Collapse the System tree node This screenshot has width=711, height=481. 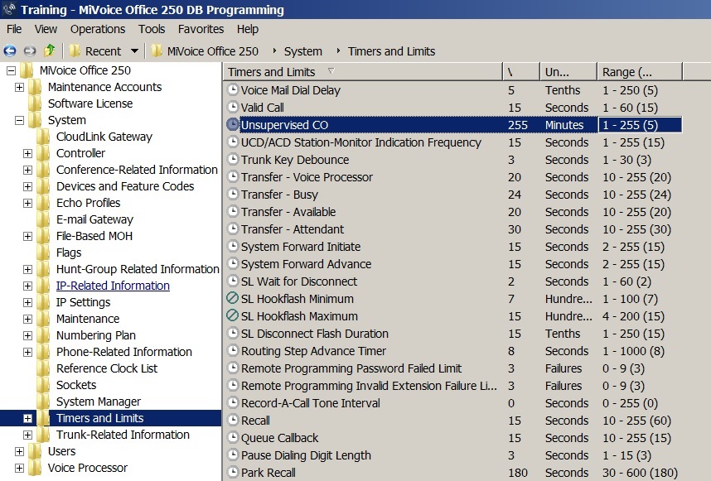[x=20, y=120]
